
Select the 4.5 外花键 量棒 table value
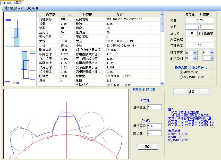pyautogui.click(x=127, y=81)
